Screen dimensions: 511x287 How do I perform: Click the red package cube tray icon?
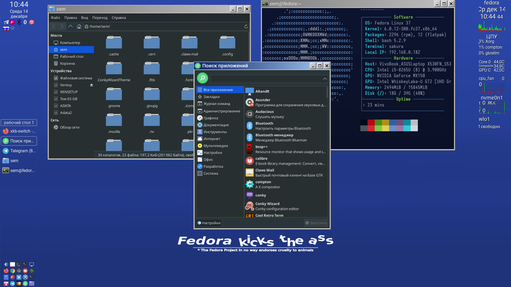pyautogui.click(x=32, y=22)
